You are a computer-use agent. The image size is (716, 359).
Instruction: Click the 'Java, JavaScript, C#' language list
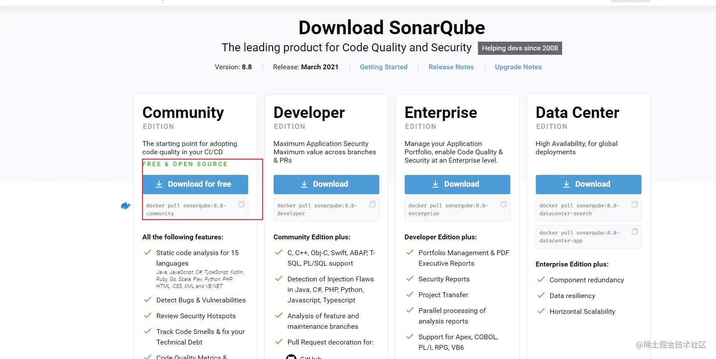click(200, 279)
